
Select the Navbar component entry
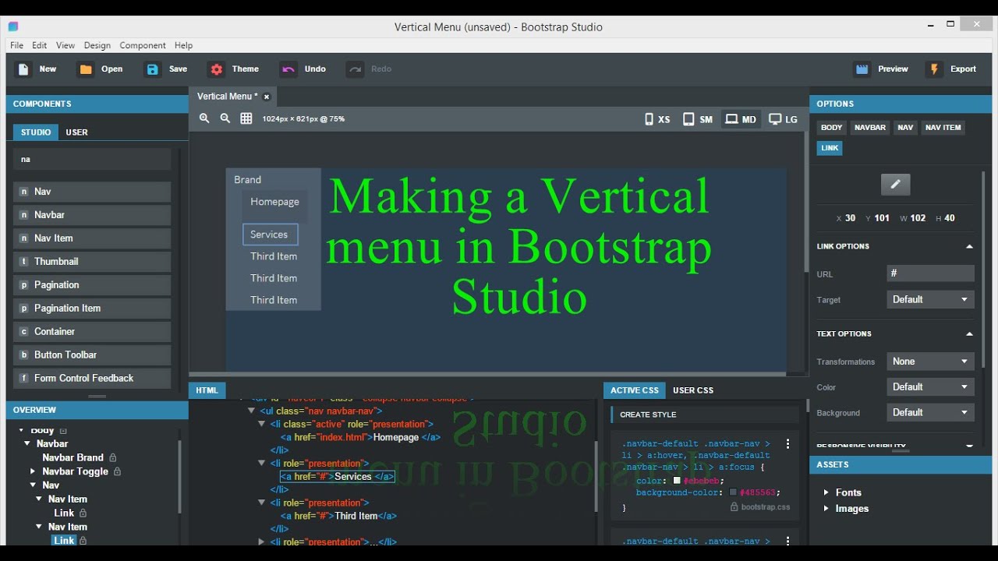92,215
